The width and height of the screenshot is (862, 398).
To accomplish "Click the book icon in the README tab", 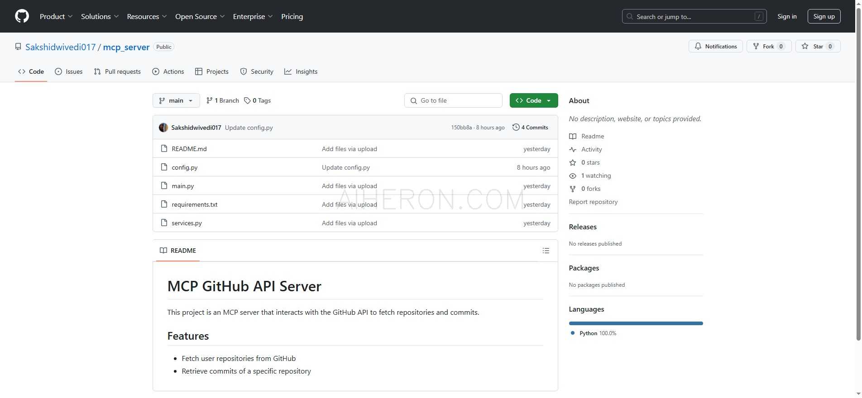I will point(163,251).
